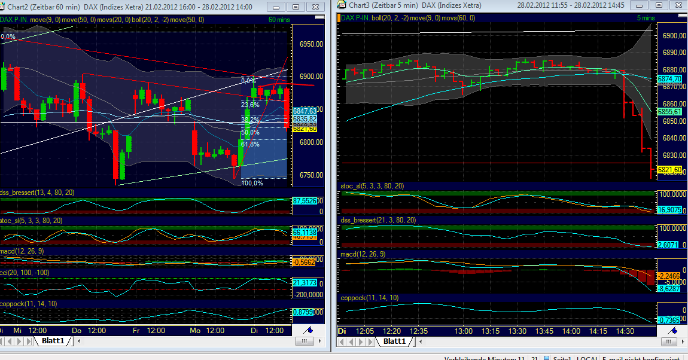Viewport: 688px width, 360px height.
Task: Click the -0,7365 coppock value in Chart3
Action: point(669,320)
